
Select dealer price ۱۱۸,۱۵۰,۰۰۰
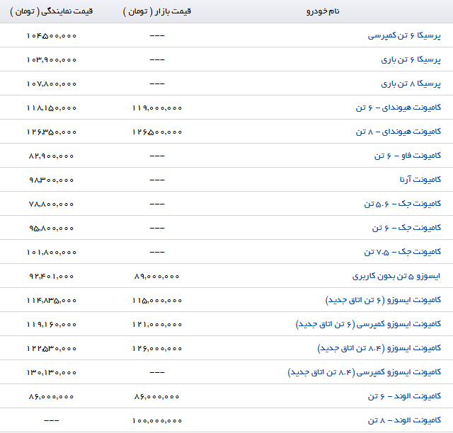click(52, 108)
